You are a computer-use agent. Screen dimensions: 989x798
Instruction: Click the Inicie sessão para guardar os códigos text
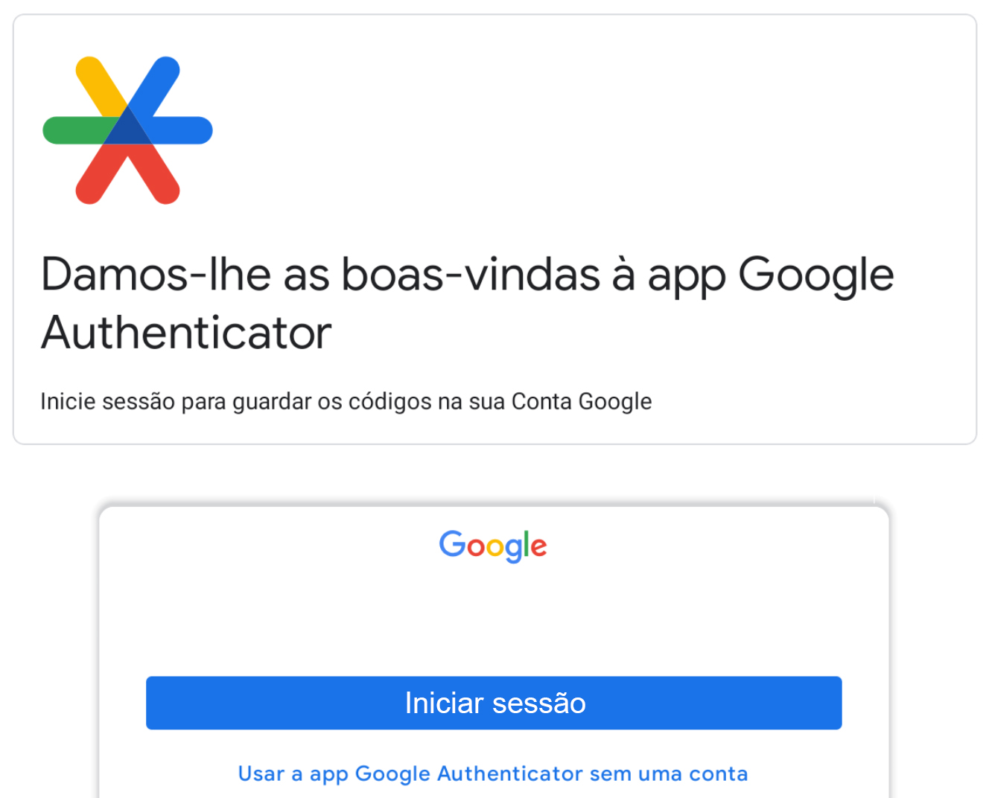coord(346,402)
